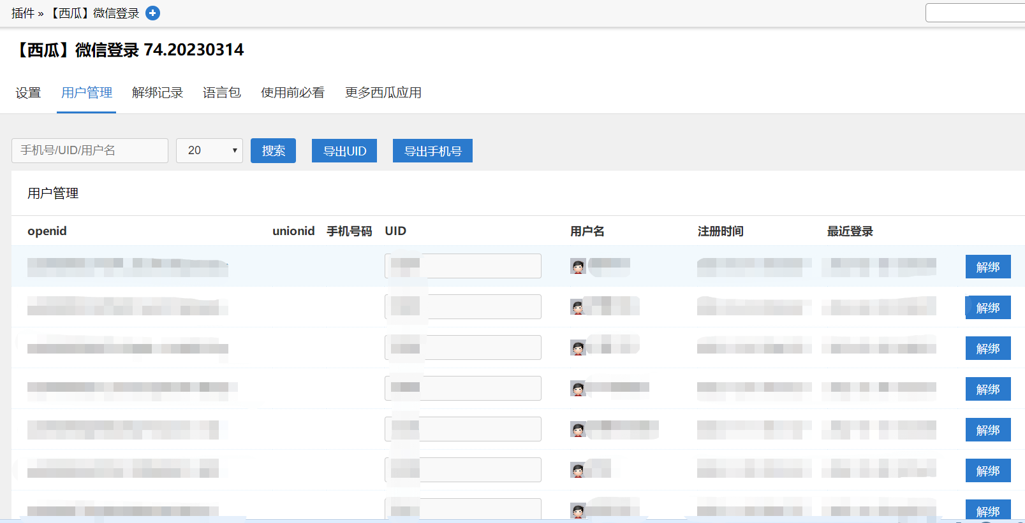Click the user avatar in third row
1025x523 pixels.
[x=578, y=348]
